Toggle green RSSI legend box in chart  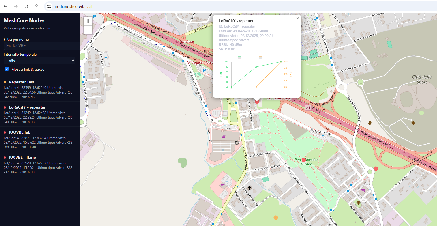[239, 58]
